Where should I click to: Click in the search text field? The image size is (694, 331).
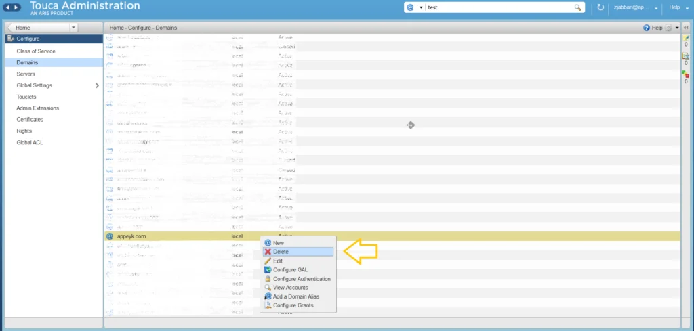tap(499, 7)
